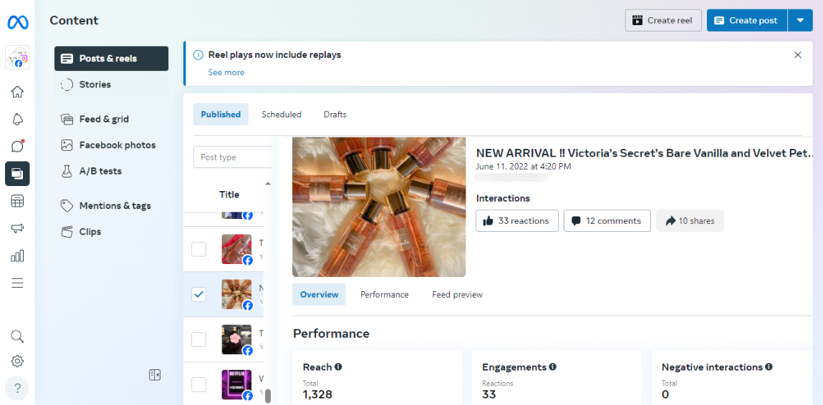Go to Home via house icon
Screen dimensions: 823x405
click(17, 92)
